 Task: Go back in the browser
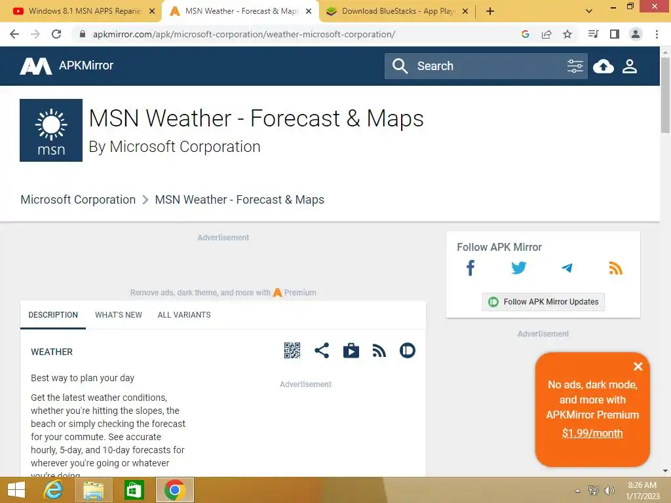[x=14, y=34]
